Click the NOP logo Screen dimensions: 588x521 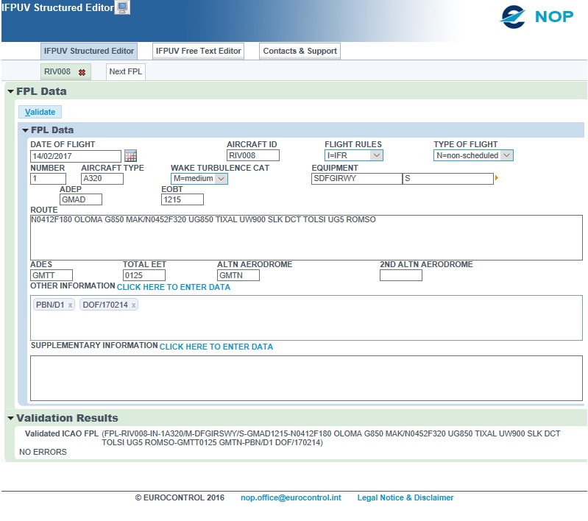coord(536,16)
